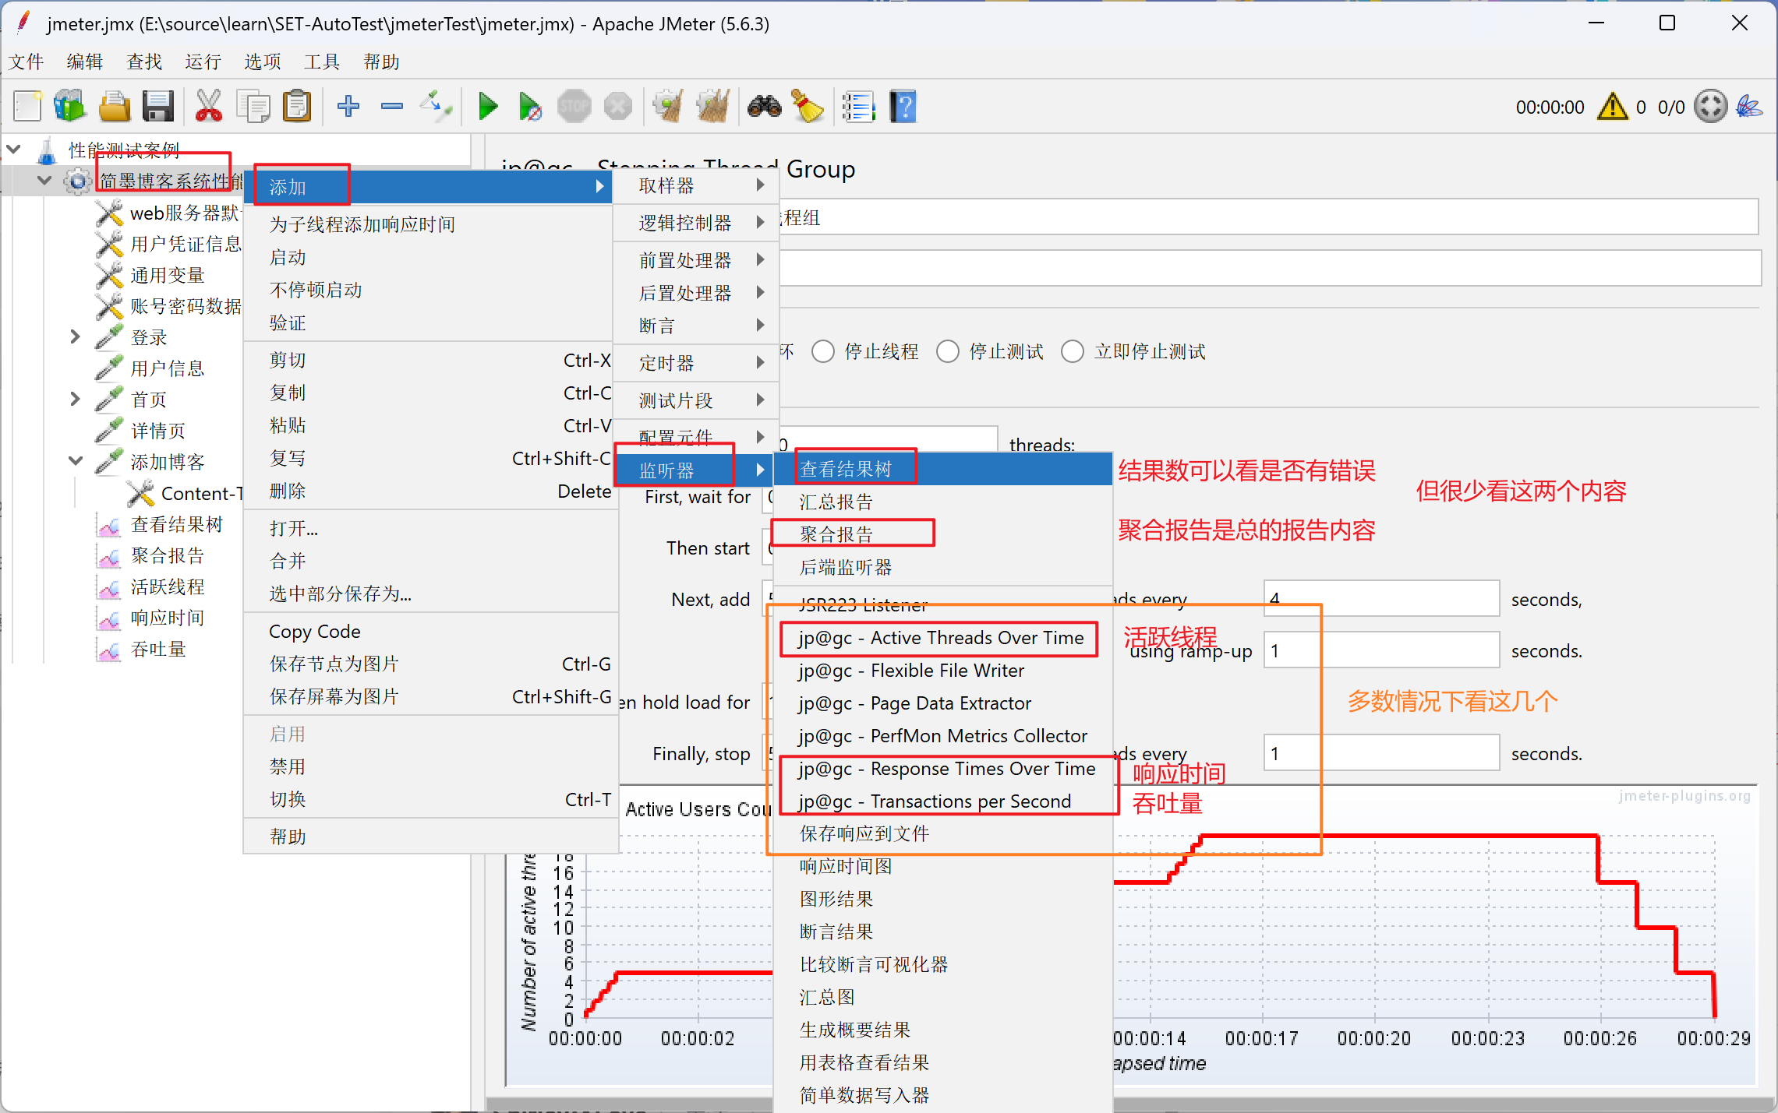The width and height of the screenshot is (1778, 1113).
Task: Click the Copy icon in toolbar
Action: 253,106
